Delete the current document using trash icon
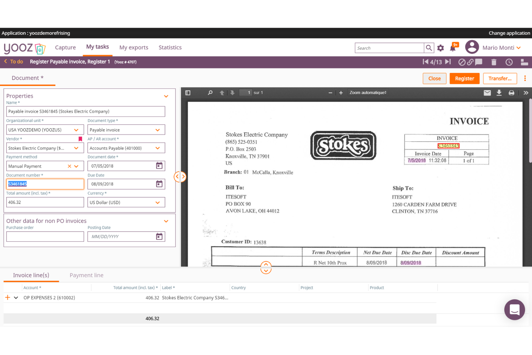This screenshot has width=532, height=355. (x=494, y=62)
